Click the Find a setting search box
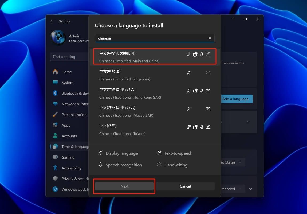Viewport: 307px width, 214px height. tap(69, 57)
